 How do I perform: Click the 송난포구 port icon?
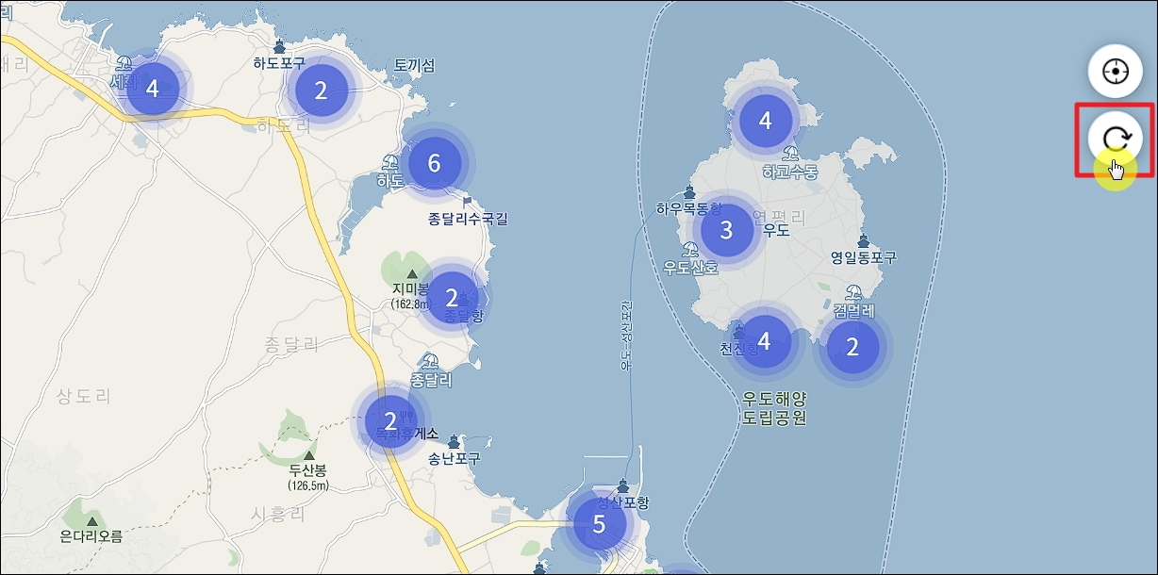tap(455, 441)
